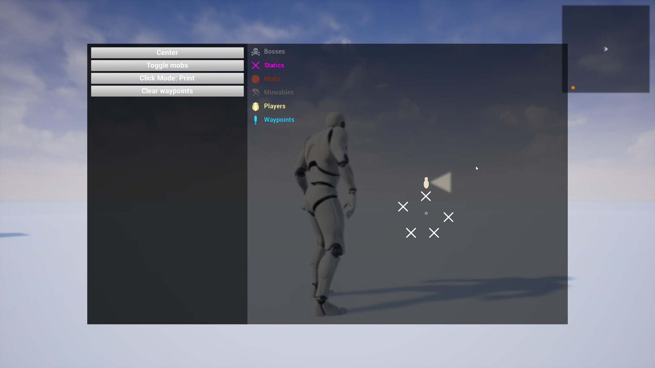Screen dimensions: 655x368
Task: Click the small dot waypoint marker
Action: 426,213
